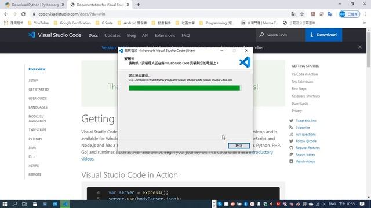The width and height of the screenshot is (371, 208).
Task: Click the Search Docs field
Action: pos(281,35)
